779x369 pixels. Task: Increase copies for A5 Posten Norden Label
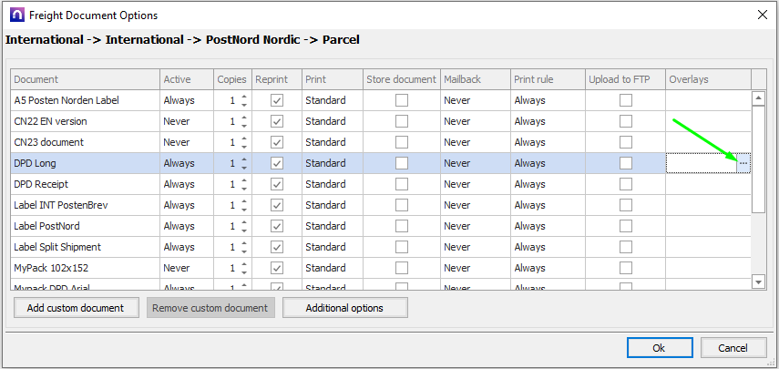click(x=244, y=96)
